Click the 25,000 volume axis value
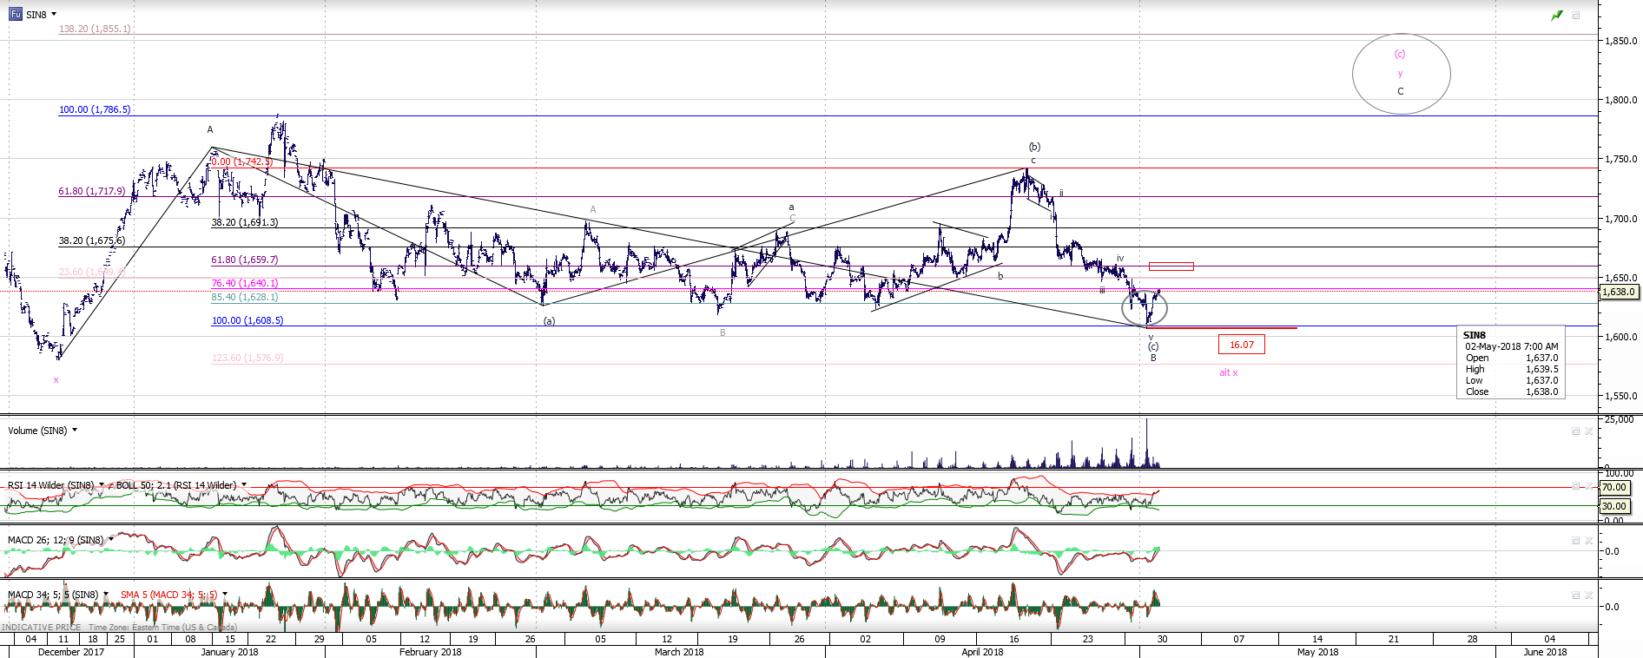Screen dimensions: 1643x658 (x=1619, y=420)
